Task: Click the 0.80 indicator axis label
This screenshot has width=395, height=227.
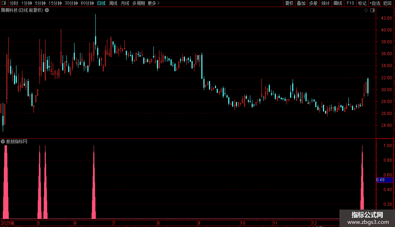Action: 387,160
